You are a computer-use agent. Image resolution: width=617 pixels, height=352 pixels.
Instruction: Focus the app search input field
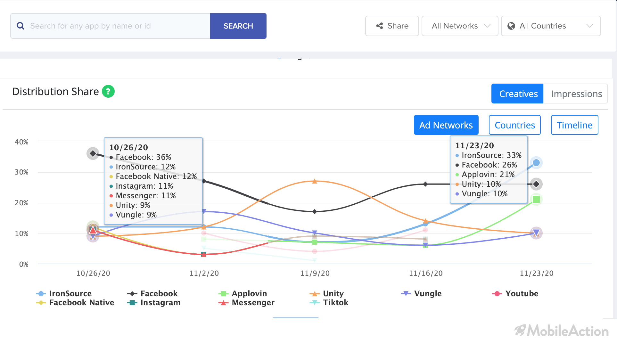point(111,26)
